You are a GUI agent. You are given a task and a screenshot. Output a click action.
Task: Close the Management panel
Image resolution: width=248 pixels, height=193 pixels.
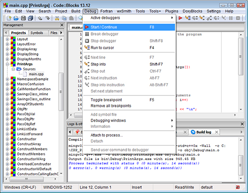pos(62,25)
